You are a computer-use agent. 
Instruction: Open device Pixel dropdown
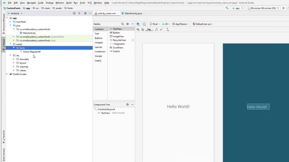(x=154, y=24)
